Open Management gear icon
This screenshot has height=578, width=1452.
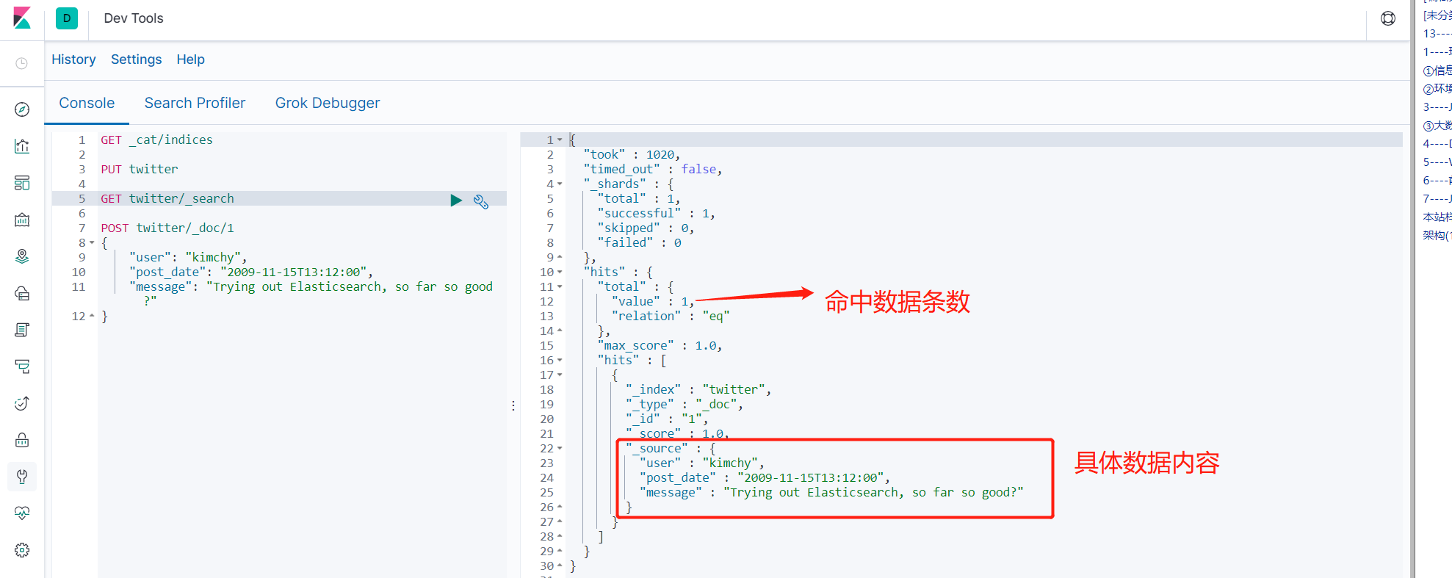22,550
